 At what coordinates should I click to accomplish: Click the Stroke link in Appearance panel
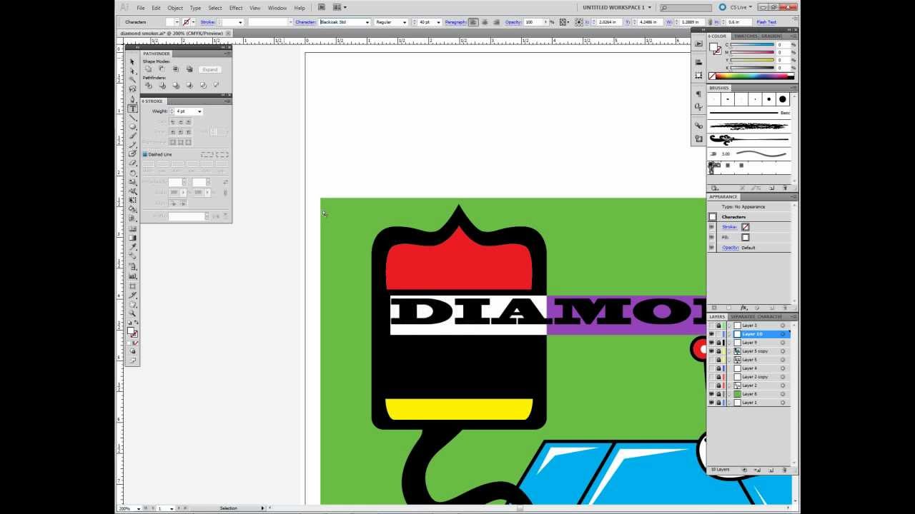point(729,227)
